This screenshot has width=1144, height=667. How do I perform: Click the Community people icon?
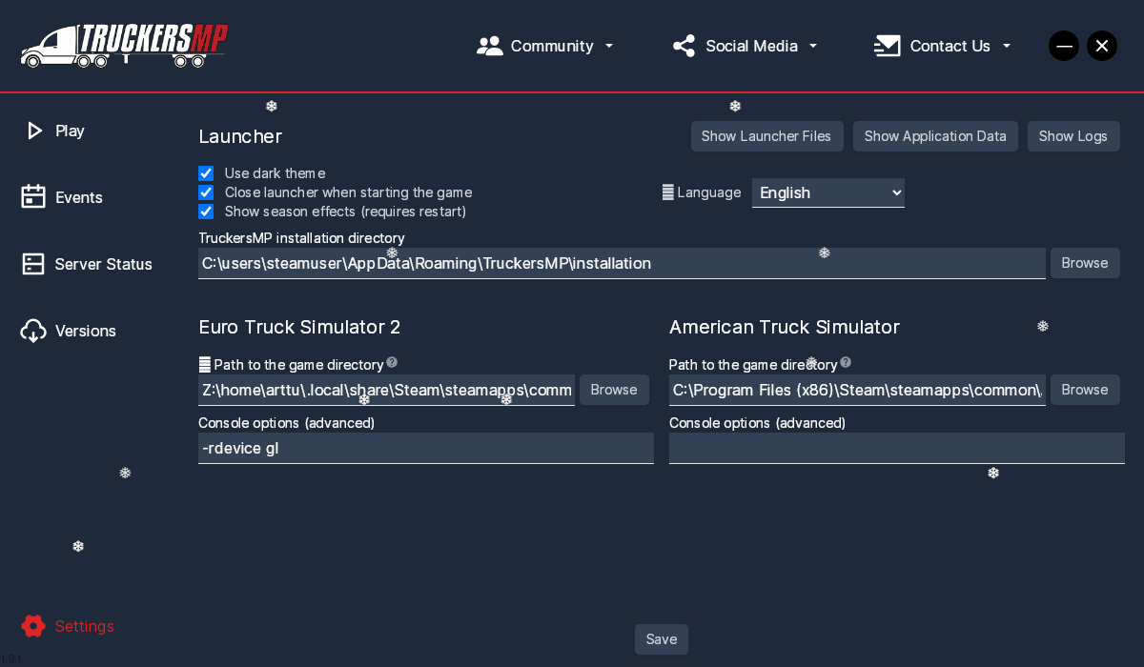point(489,46)
